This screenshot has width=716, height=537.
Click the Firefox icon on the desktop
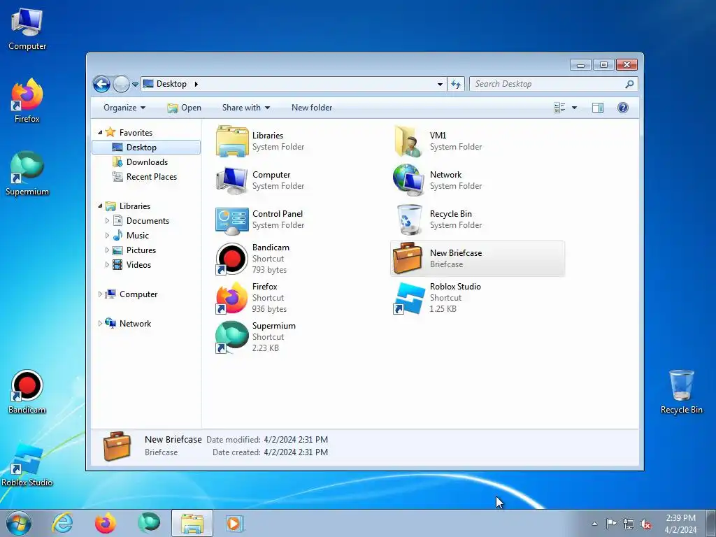27,101
